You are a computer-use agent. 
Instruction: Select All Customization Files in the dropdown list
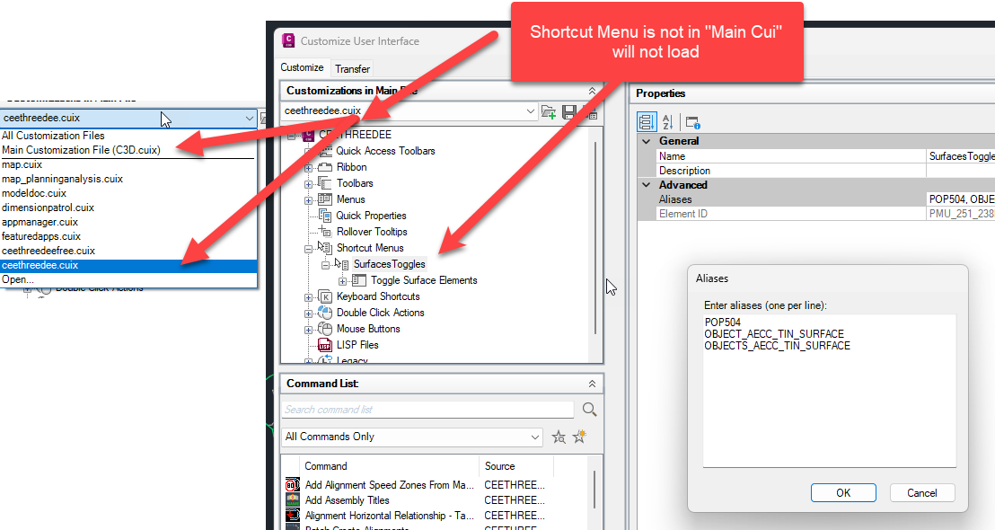coord(128,136)
